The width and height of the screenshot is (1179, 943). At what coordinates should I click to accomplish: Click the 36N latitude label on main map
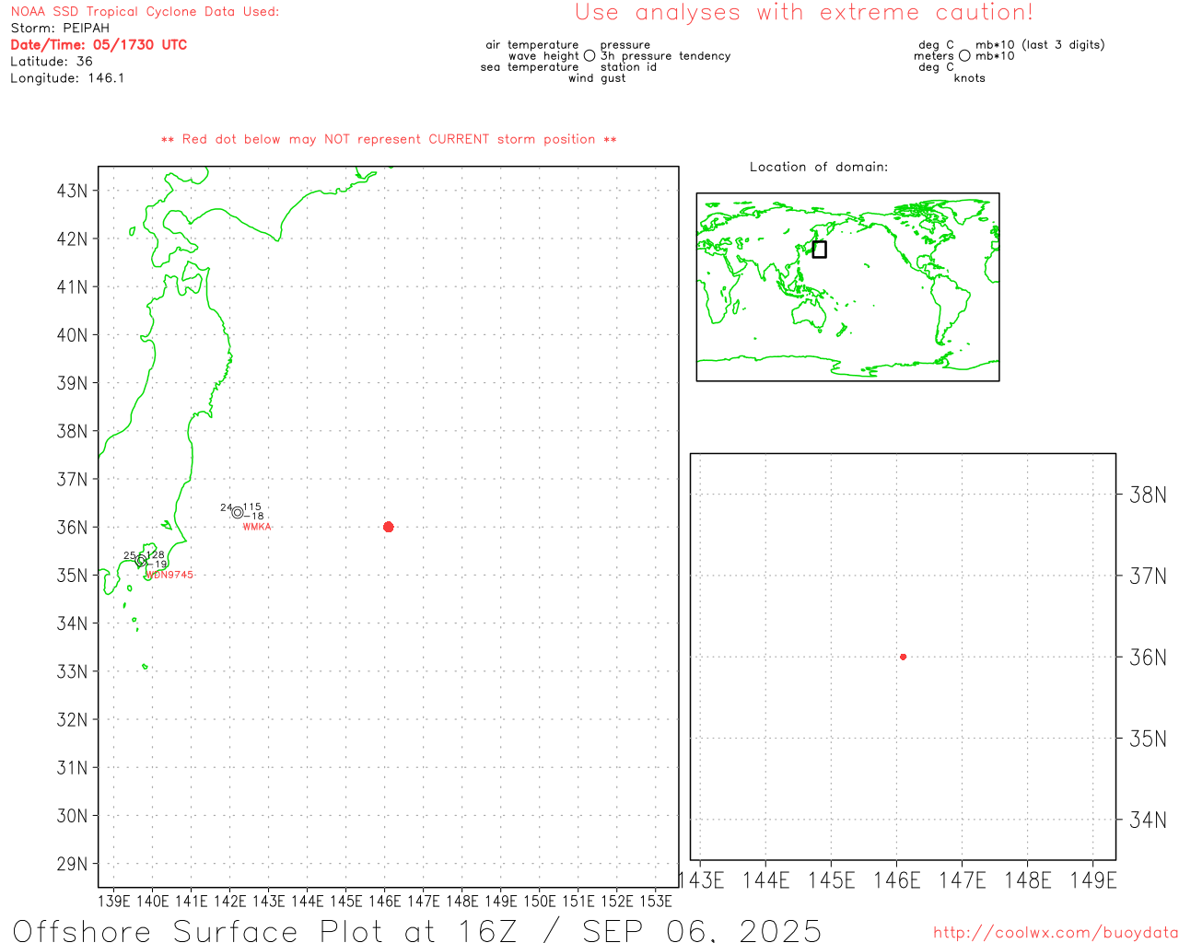click(72, 528)
